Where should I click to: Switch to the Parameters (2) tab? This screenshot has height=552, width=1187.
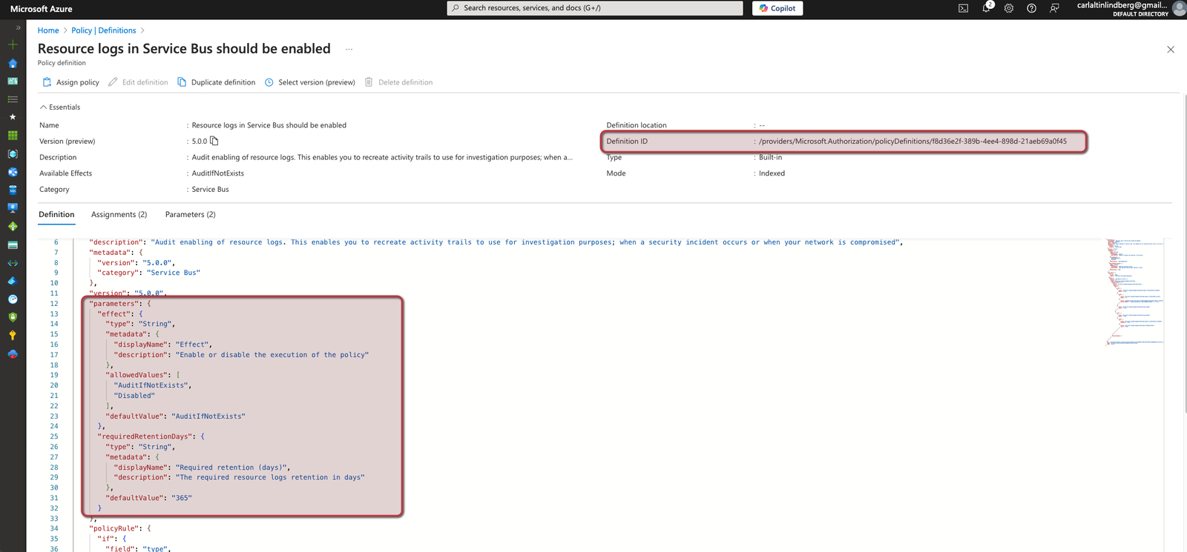[190, 215]
